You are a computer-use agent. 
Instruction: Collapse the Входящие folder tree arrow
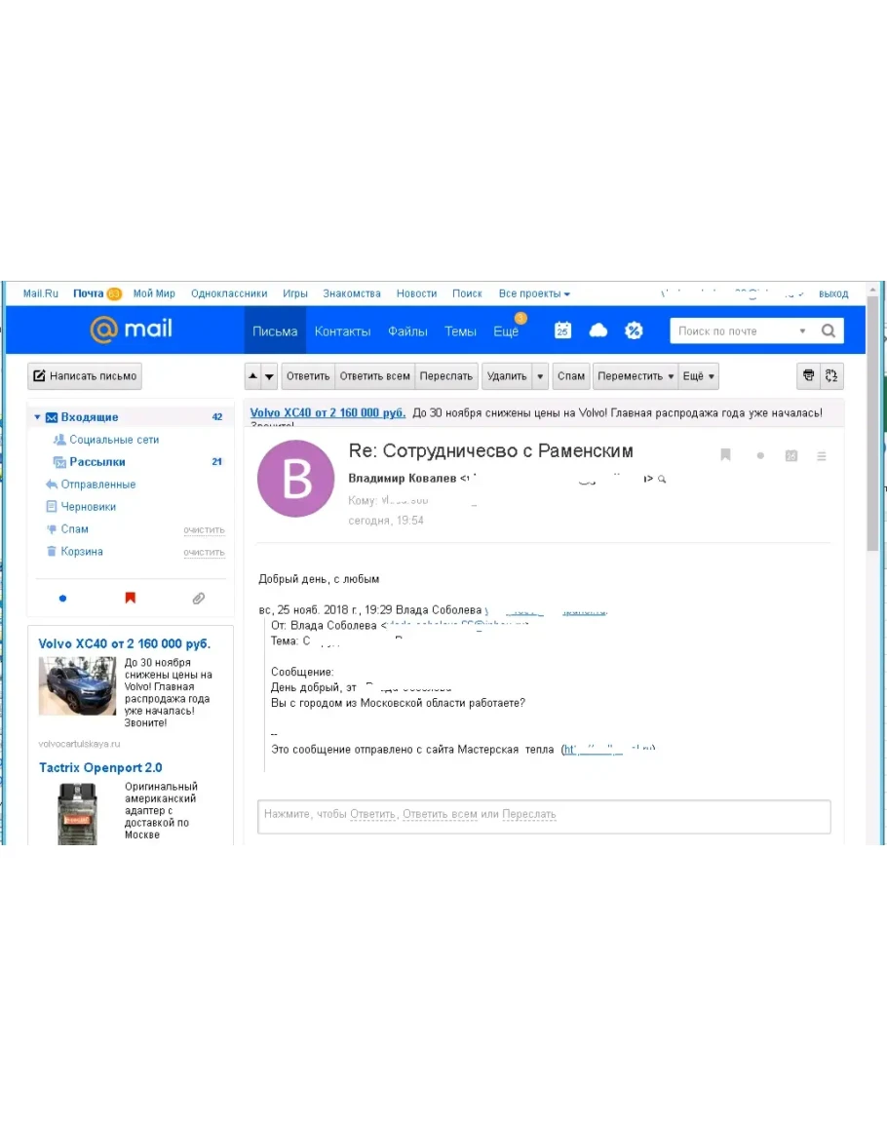click(x=38, y=417)
